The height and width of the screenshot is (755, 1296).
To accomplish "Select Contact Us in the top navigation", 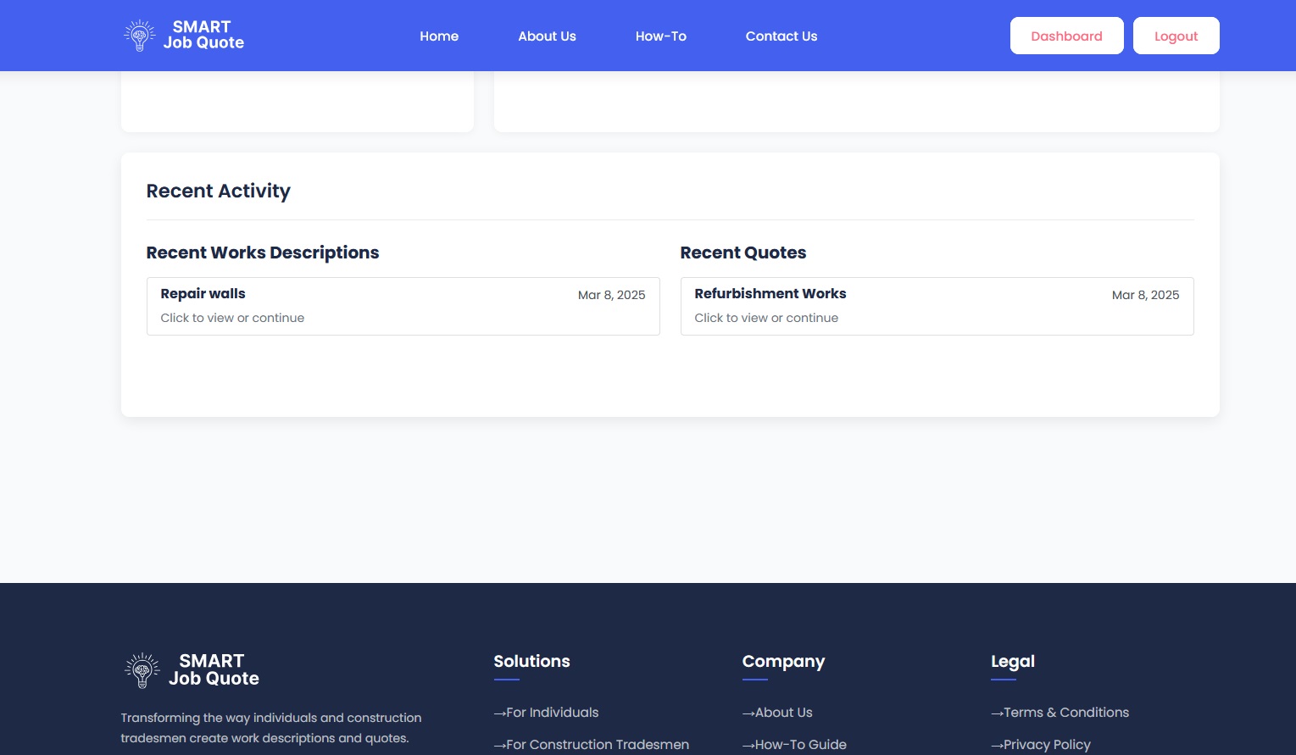I will 781,36.
